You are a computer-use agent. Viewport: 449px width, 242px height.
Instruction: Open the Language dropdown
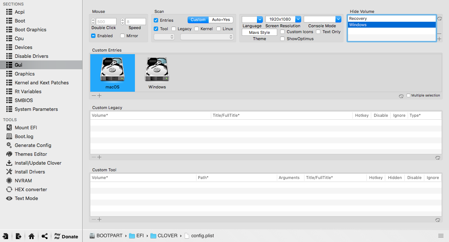click(x=252, y=19)
